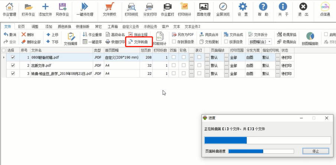Screen dimensions: 336x165
Task: Switch to the 工具箱 tab
Action: [x=113, y=27]
